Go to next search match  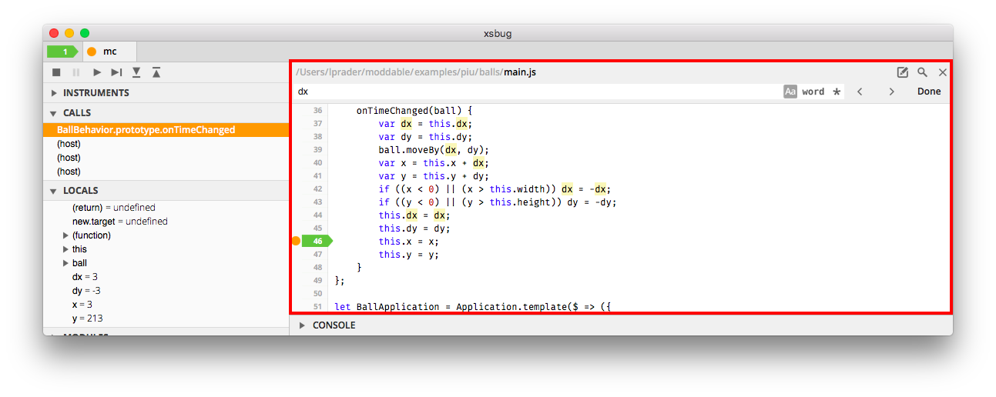(891, 92)
